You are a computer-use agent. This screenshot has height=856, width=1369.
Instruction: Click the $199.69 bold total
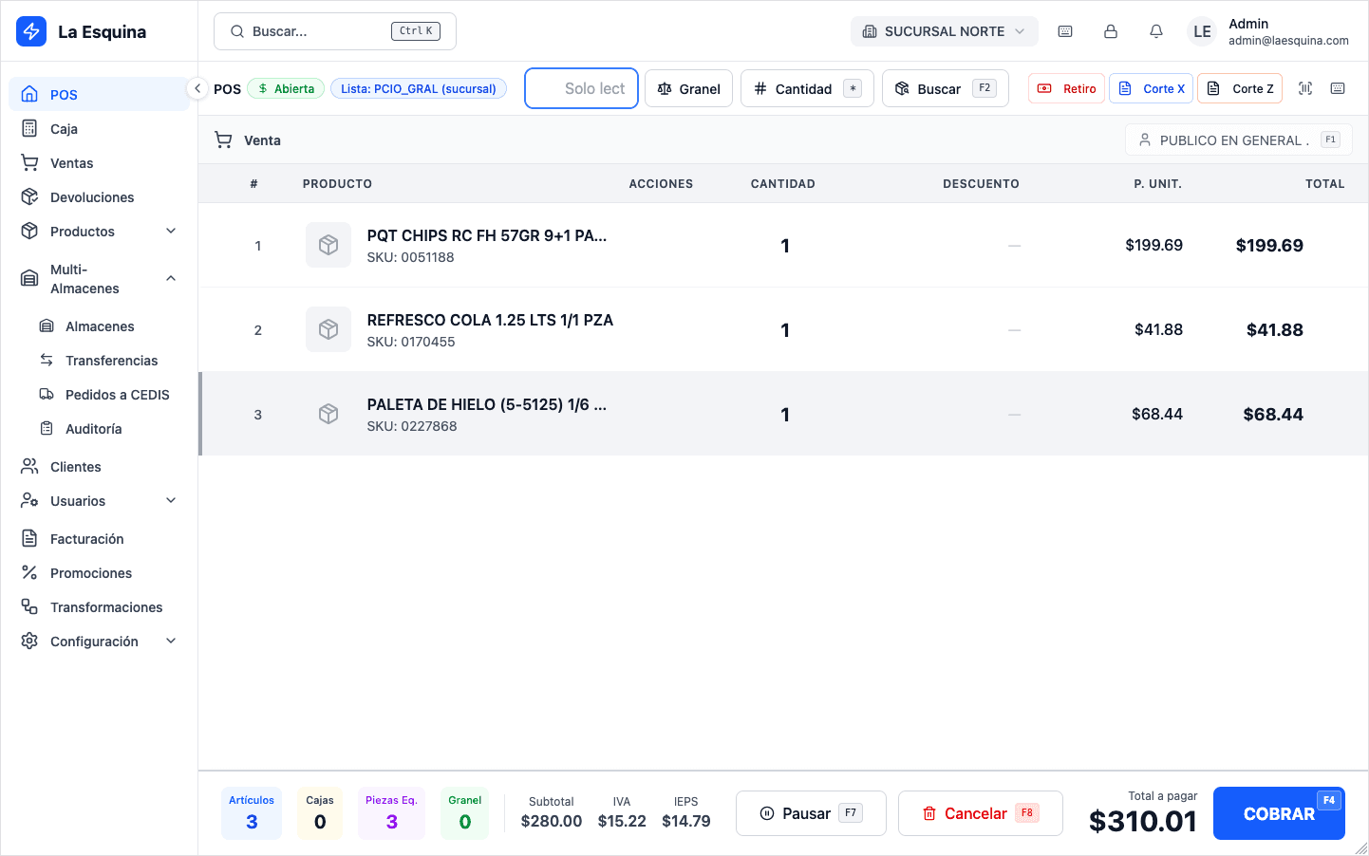click(1269, 246)
